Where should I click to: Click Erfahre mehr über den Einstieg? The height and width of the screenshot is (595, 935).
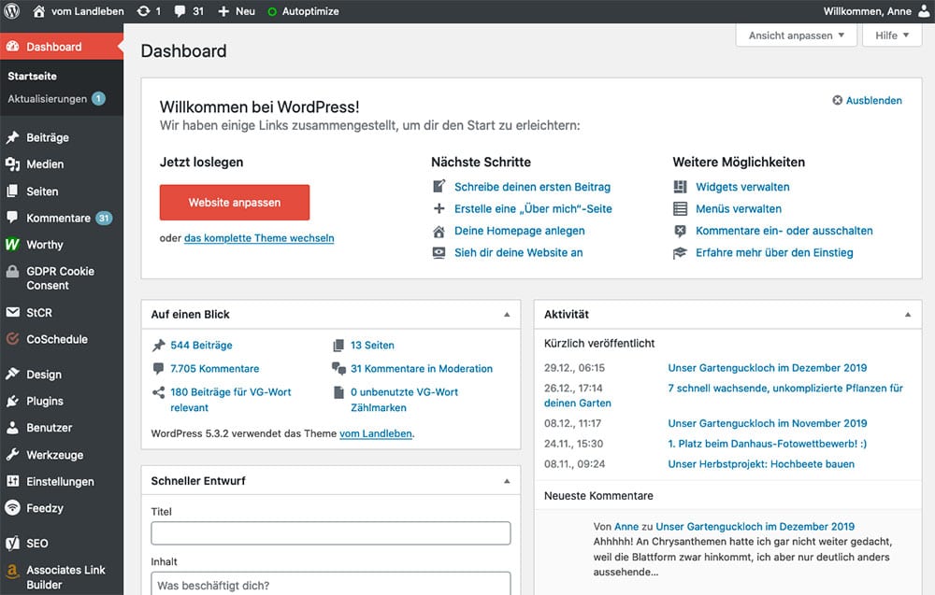tap(774, 252)
